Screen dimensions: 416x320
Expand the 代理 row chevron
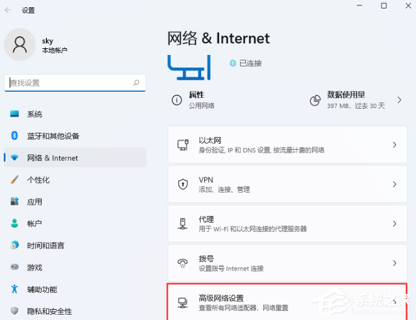394,223
